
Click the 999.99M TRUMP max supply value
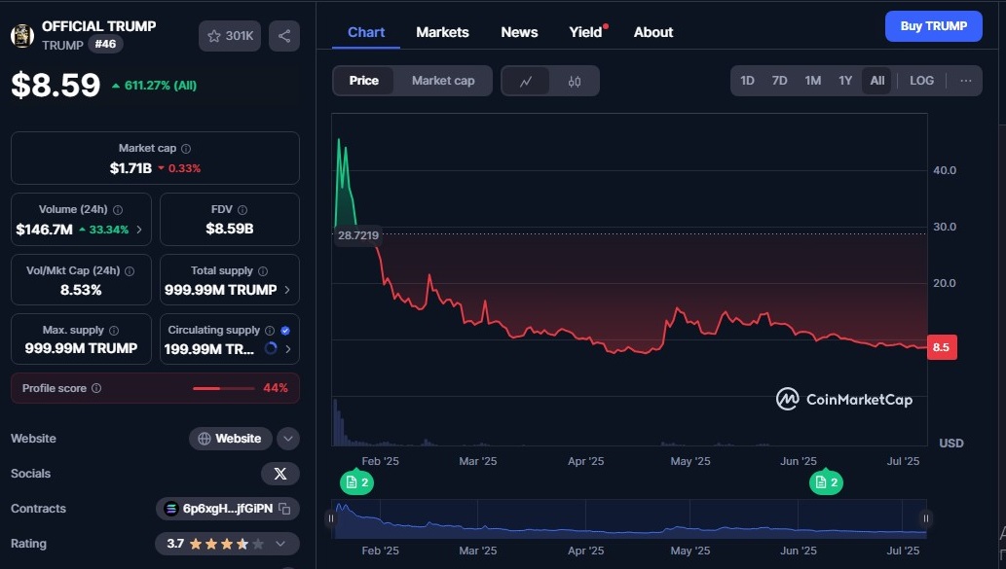(x=81, y=348)
